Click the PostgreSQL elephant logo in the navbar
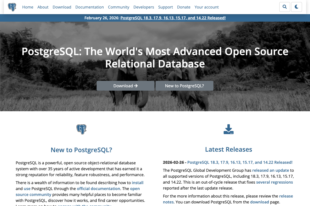This screenshot has width=310, height=206. pos(12,7)
